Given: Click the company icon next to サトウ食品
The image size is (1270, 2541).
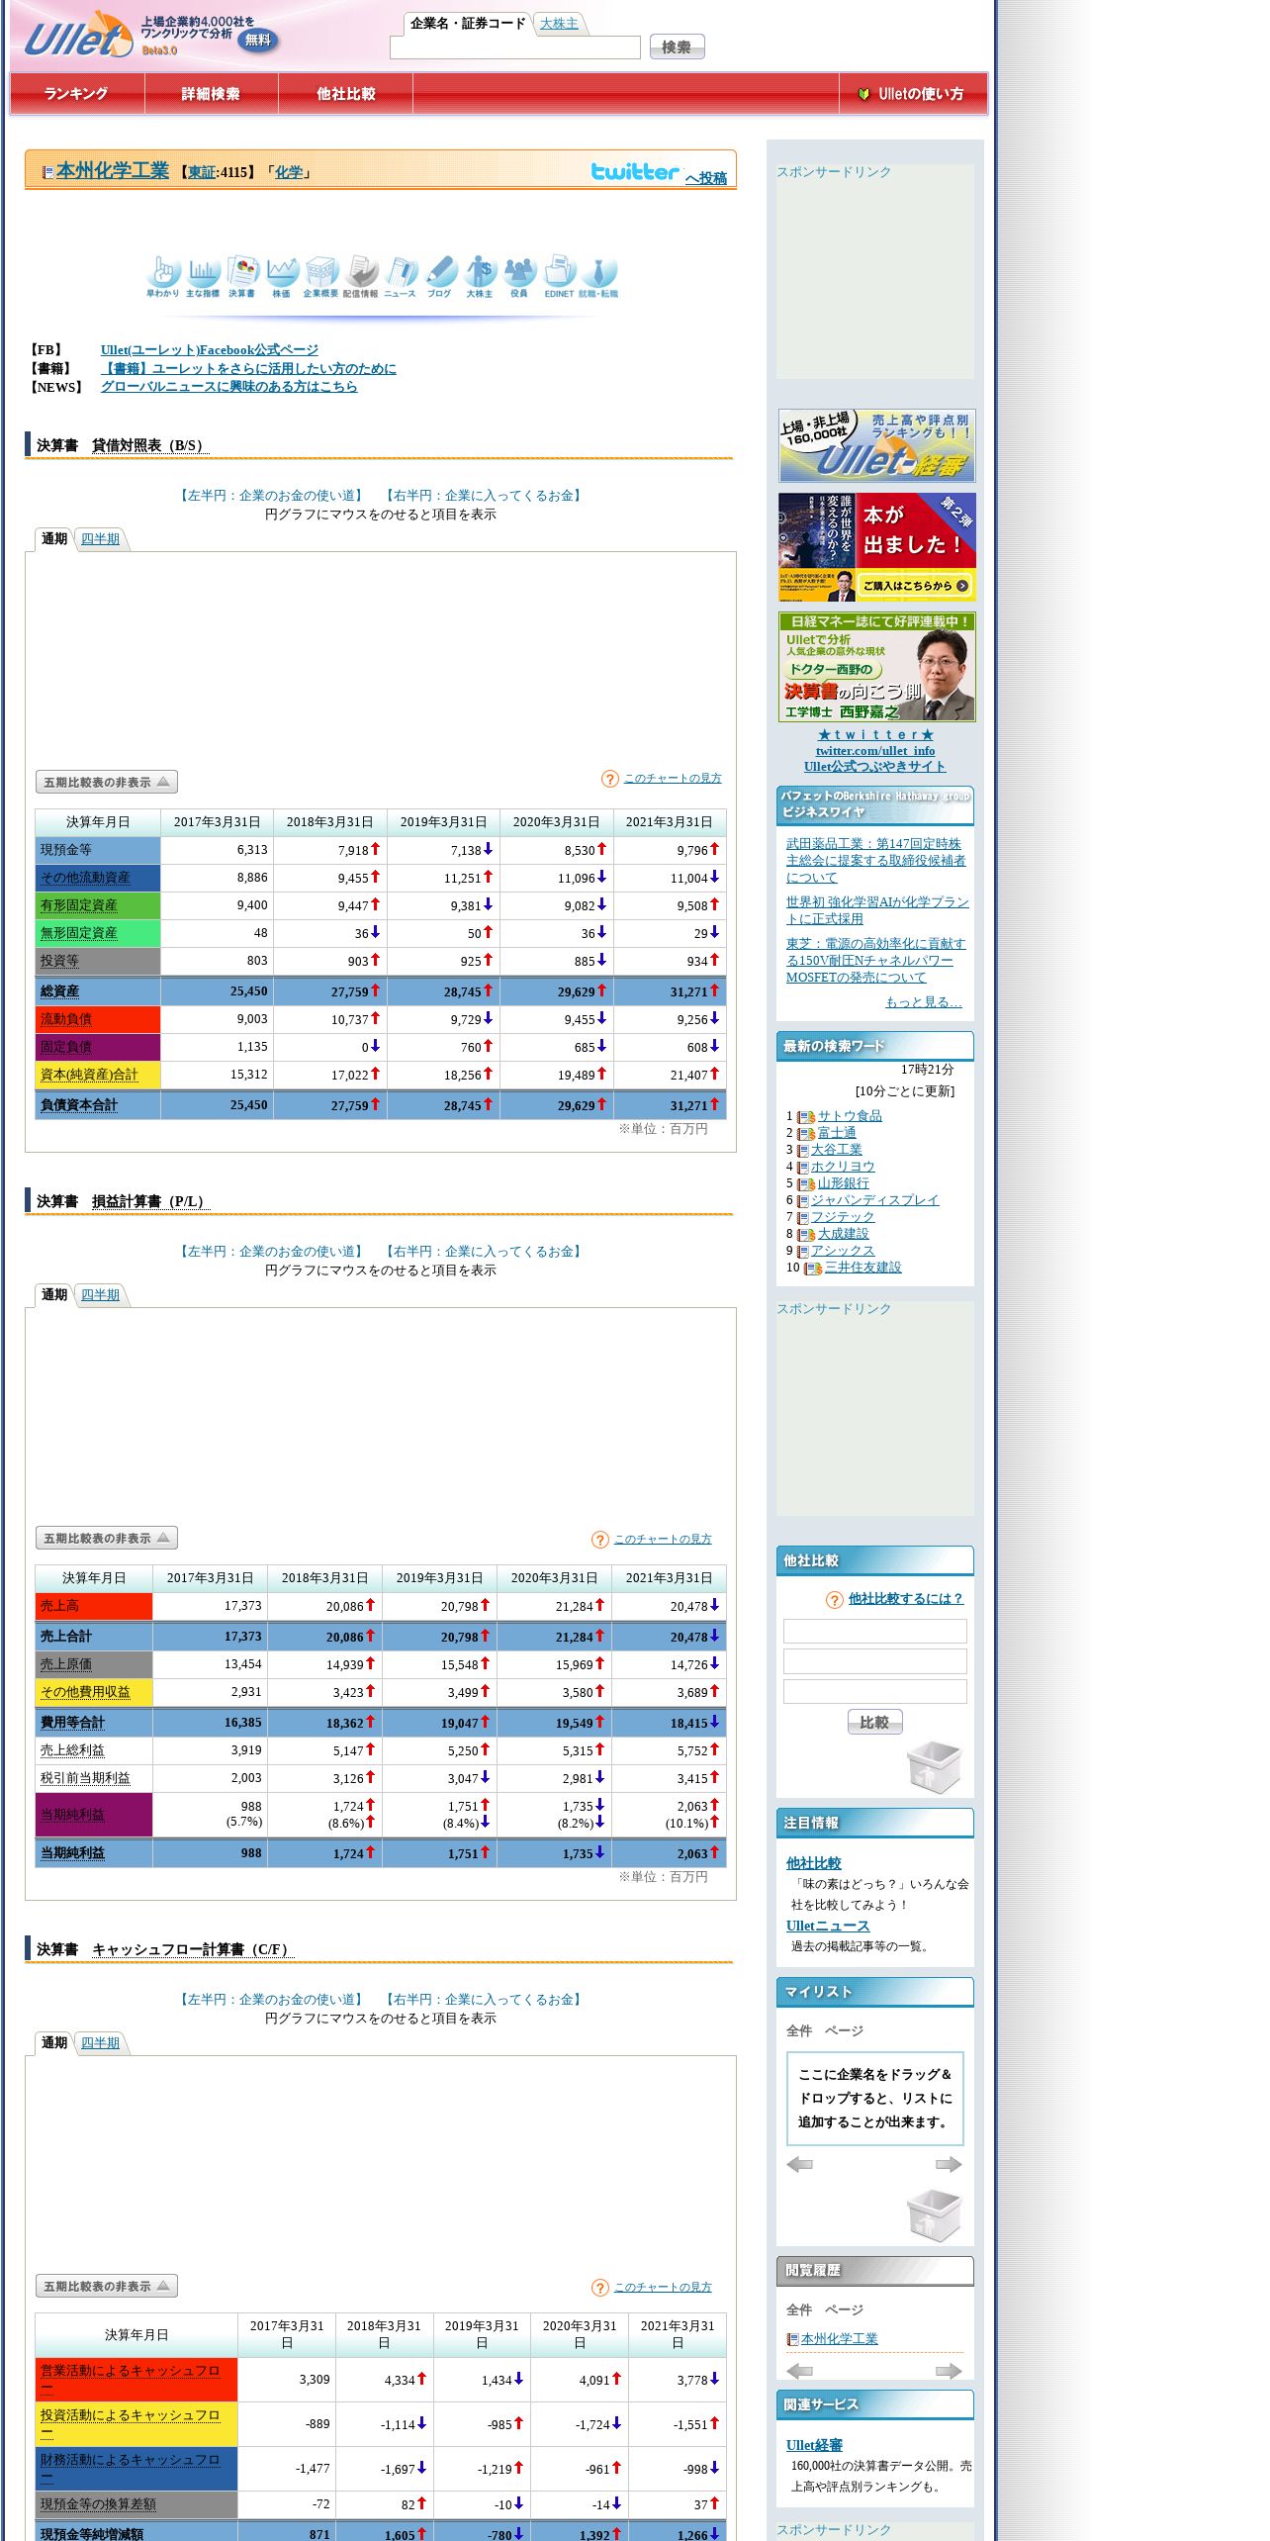Looking at the screenshot, I should 806,1117.
